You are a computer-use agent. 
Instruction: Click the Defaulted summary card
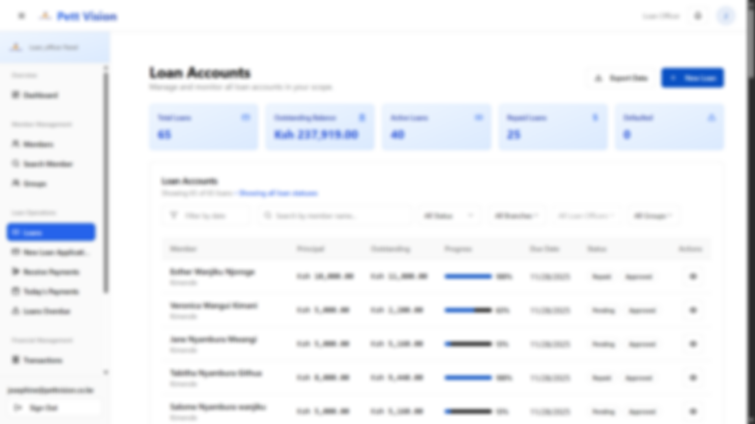point(669,127)
